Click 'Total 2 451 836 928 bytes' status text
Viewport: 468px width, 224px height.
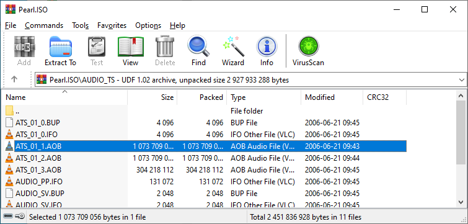[306, 217]
